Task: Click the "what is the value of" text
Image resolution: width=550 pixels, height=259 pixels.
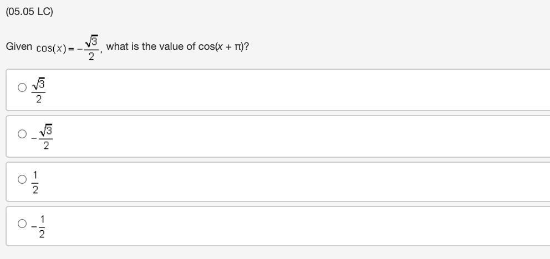Action: tap(151, 46)
